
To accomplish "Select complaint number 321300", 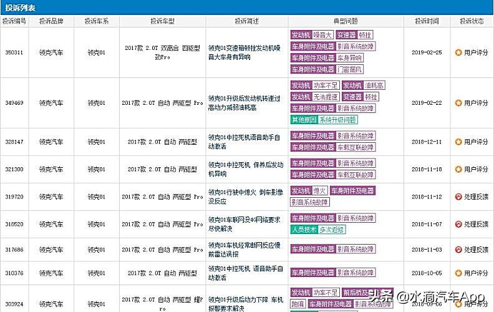I will (x=14, y=169).
